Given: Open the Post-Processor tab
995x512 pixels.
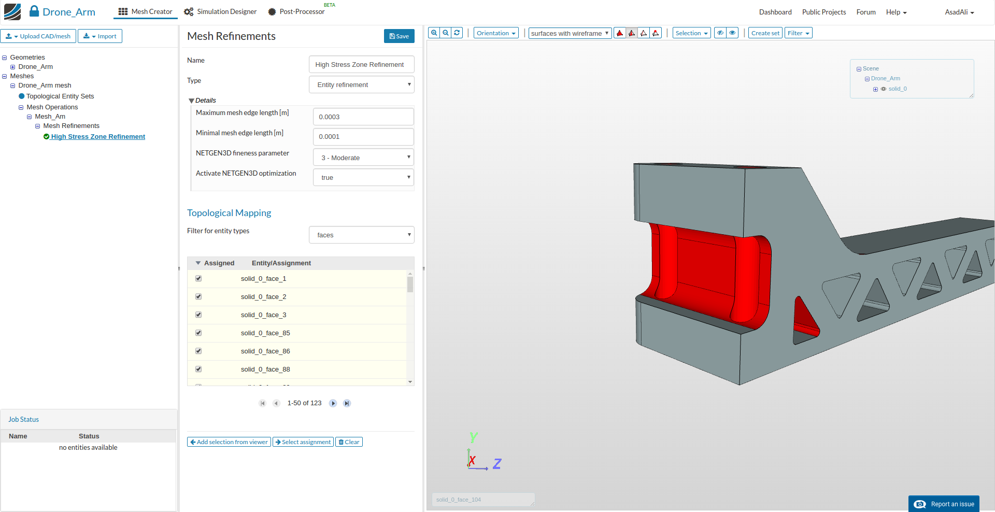Looking at the screenshot, I should (x=296, y=12).
